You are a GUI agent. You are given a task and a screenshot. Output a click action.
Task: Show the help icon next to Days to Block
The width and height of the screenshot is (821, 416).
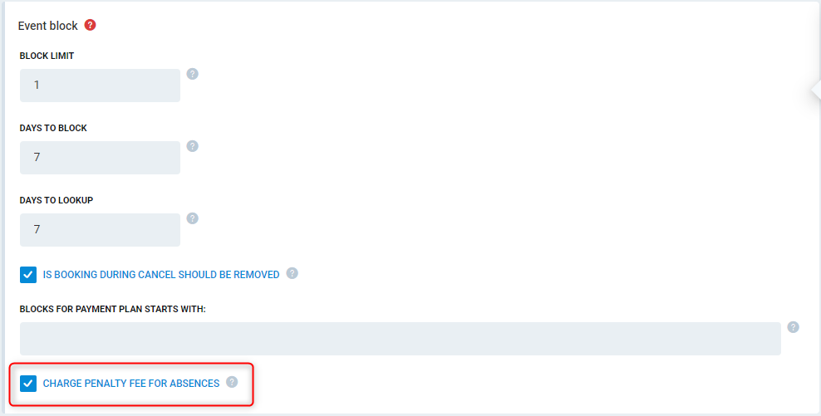tap(193, 146)
